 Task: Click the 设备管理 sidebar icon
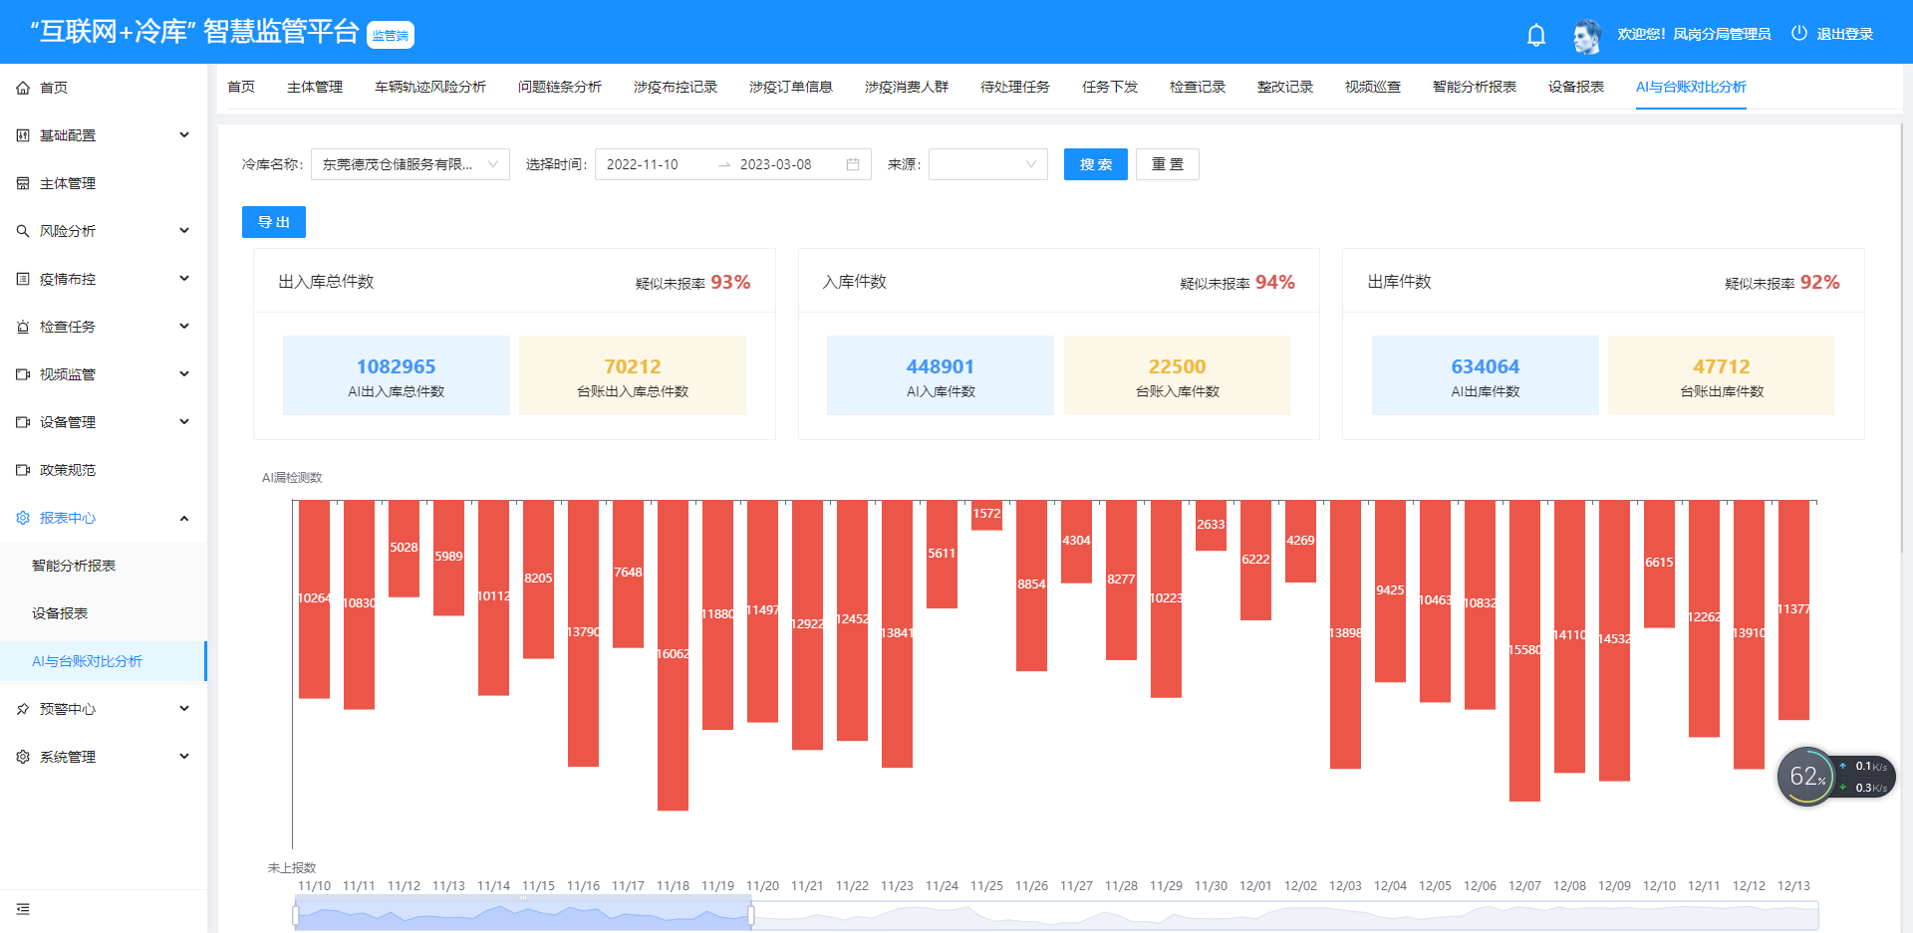(x=23, y=422)
